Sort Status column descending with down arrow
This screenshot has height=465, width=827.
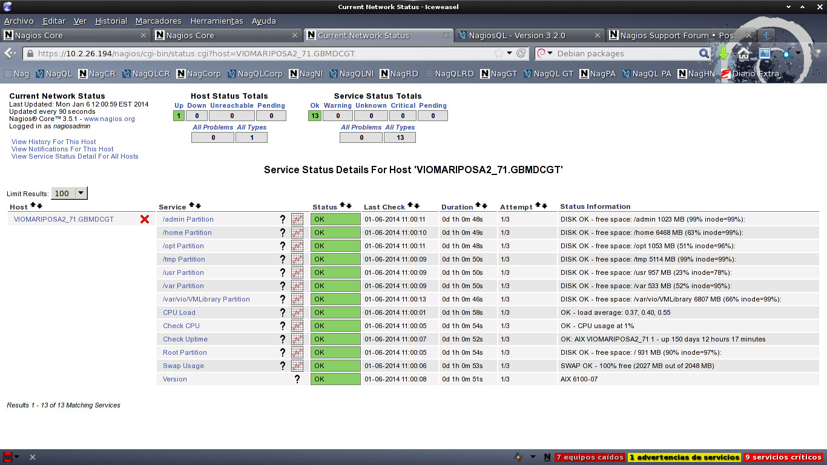(x=349, y=206)
